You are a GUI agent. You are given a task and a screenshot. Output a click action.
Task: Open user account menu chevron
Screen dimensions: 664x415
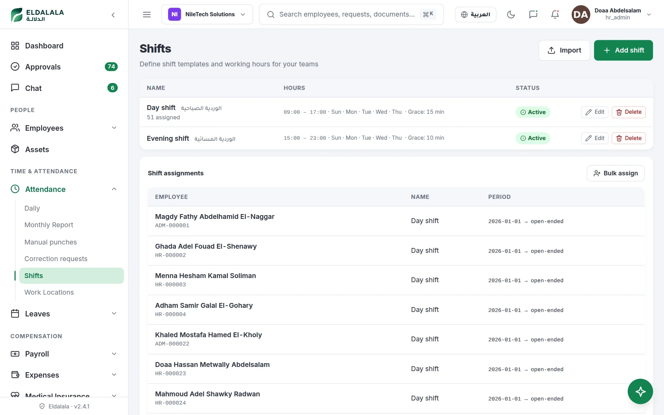tap(649, 15)
